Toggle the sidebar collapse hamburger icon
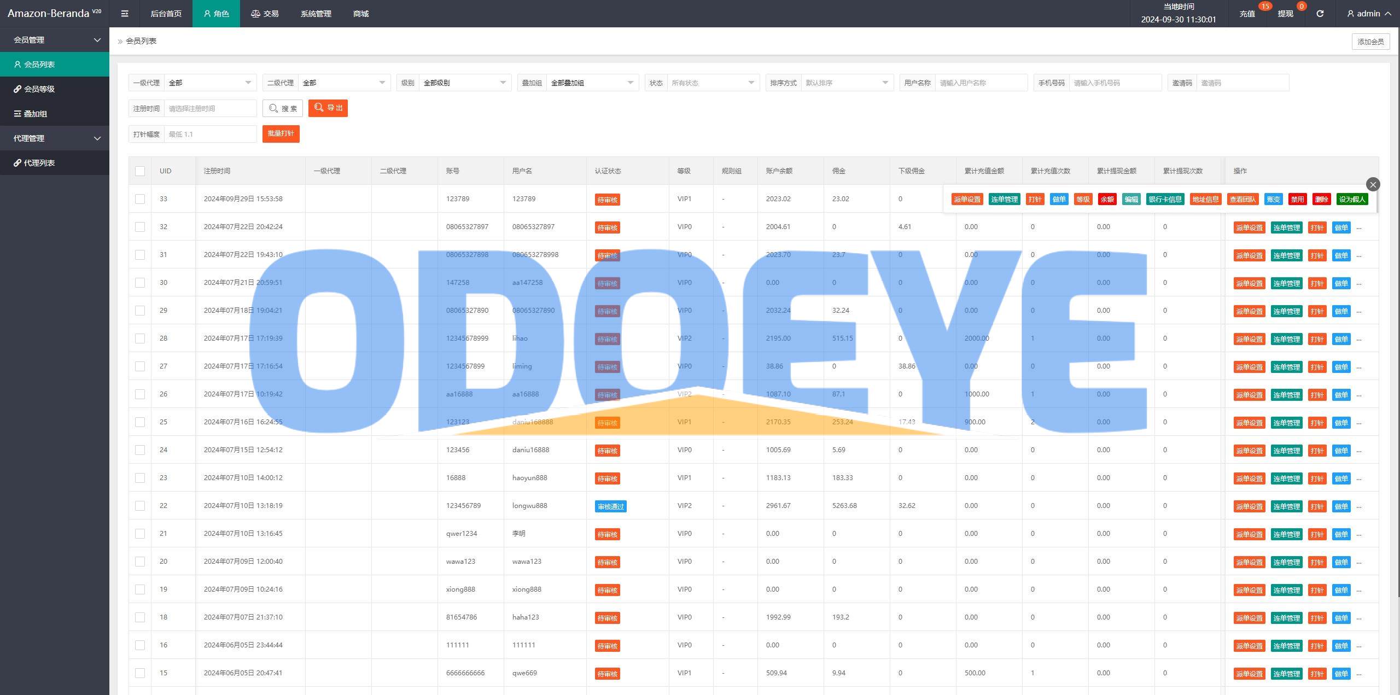The width and height of the screenshot is (1400, 695). pyautogui.click(x=125, y=14)
